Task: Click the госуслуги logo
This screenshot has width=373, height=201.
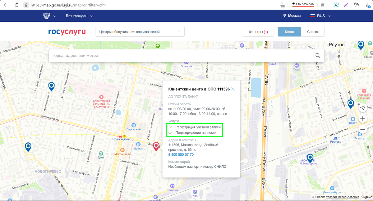Action: [67, 32]
